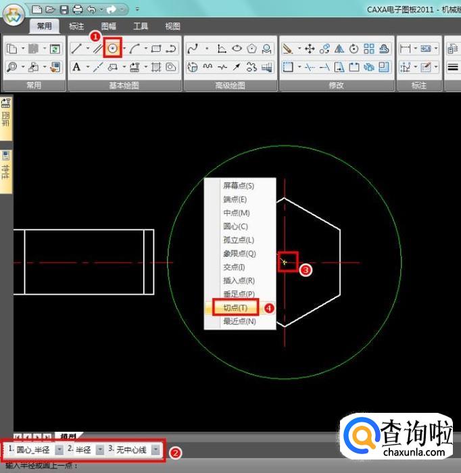Screen dimensions: 461x473
Task: Open the 无中心线 option dropdown
Action: pyautogui.click(x=155, y=449)
